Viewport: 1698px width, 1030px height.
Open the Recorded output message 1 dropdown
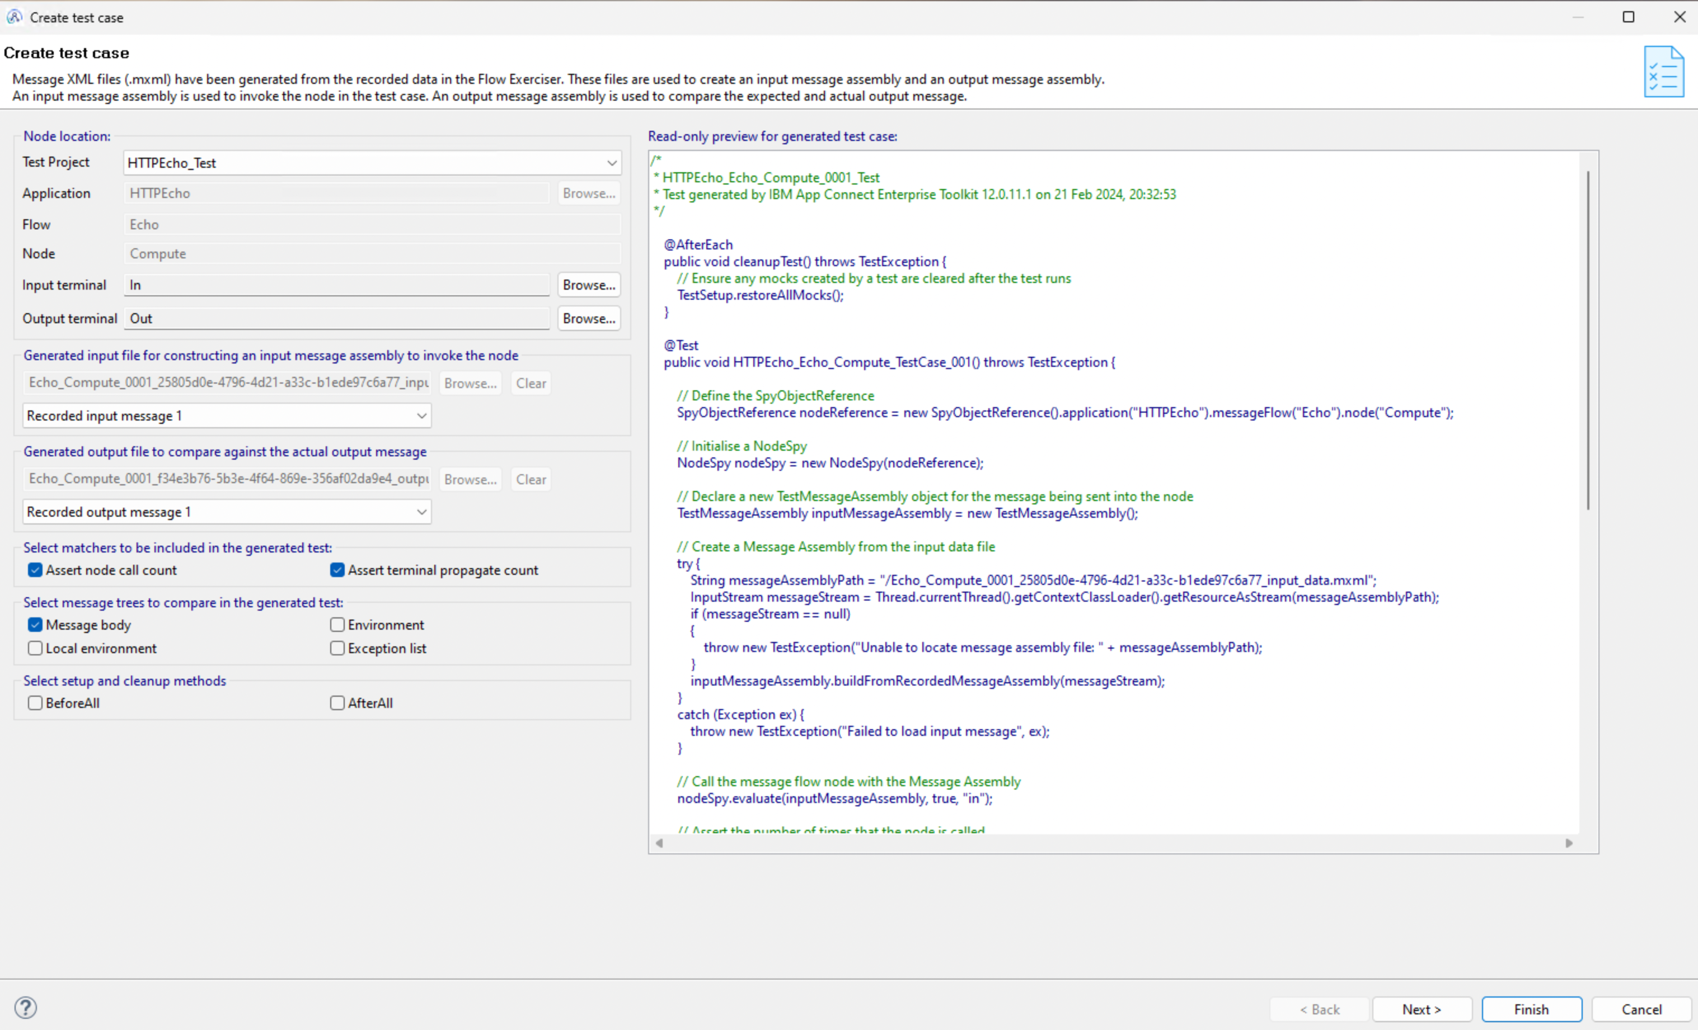(227, 512)
